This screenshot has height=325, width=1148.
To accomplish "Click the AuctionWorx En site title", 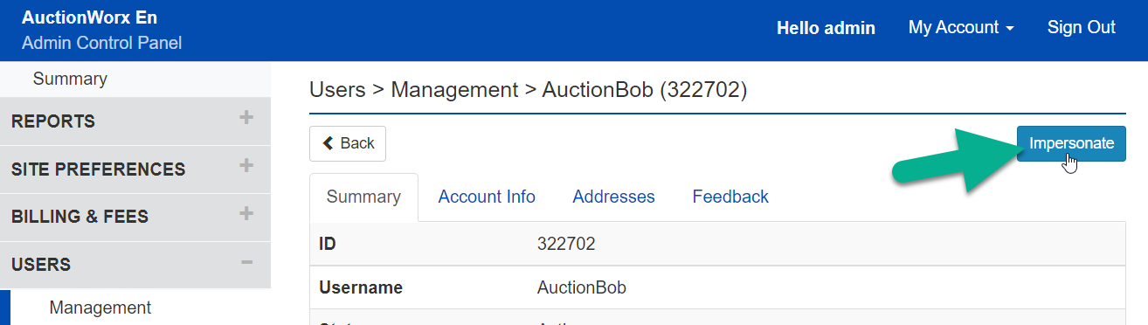I will click(x=89, y=17).
